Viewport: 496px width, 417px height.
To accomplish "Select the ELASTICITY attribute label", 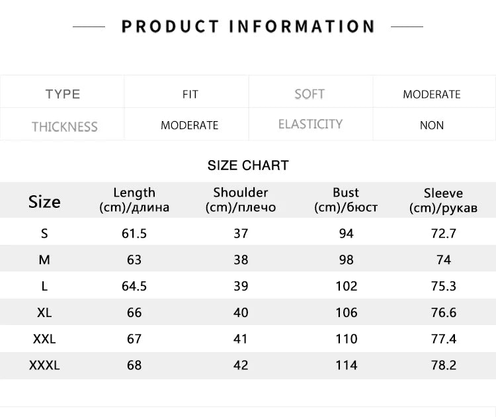I will coord(310,124).
